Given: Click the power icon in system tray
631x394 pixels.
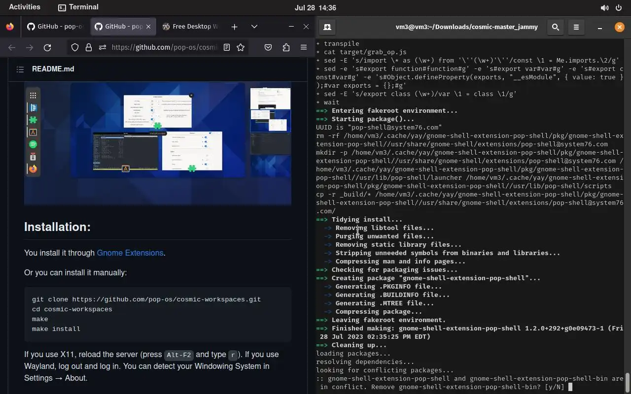Looking at the screenshot, I should click(x=619, y=7).
